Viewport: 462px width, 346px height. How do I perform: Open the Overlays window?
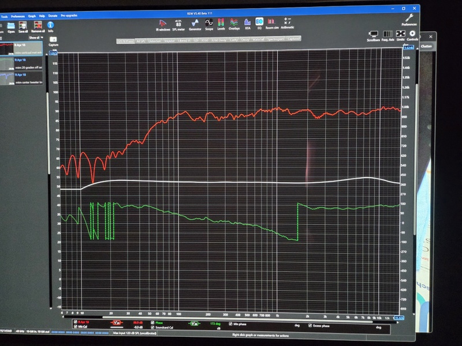click(234, 24)
